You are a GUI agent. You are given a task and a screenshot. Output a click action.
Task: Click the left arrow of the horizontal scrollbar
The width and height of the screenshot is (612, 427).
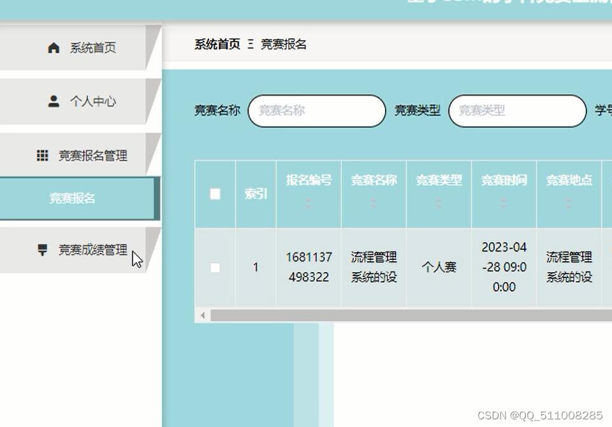(x=203, y=315)
